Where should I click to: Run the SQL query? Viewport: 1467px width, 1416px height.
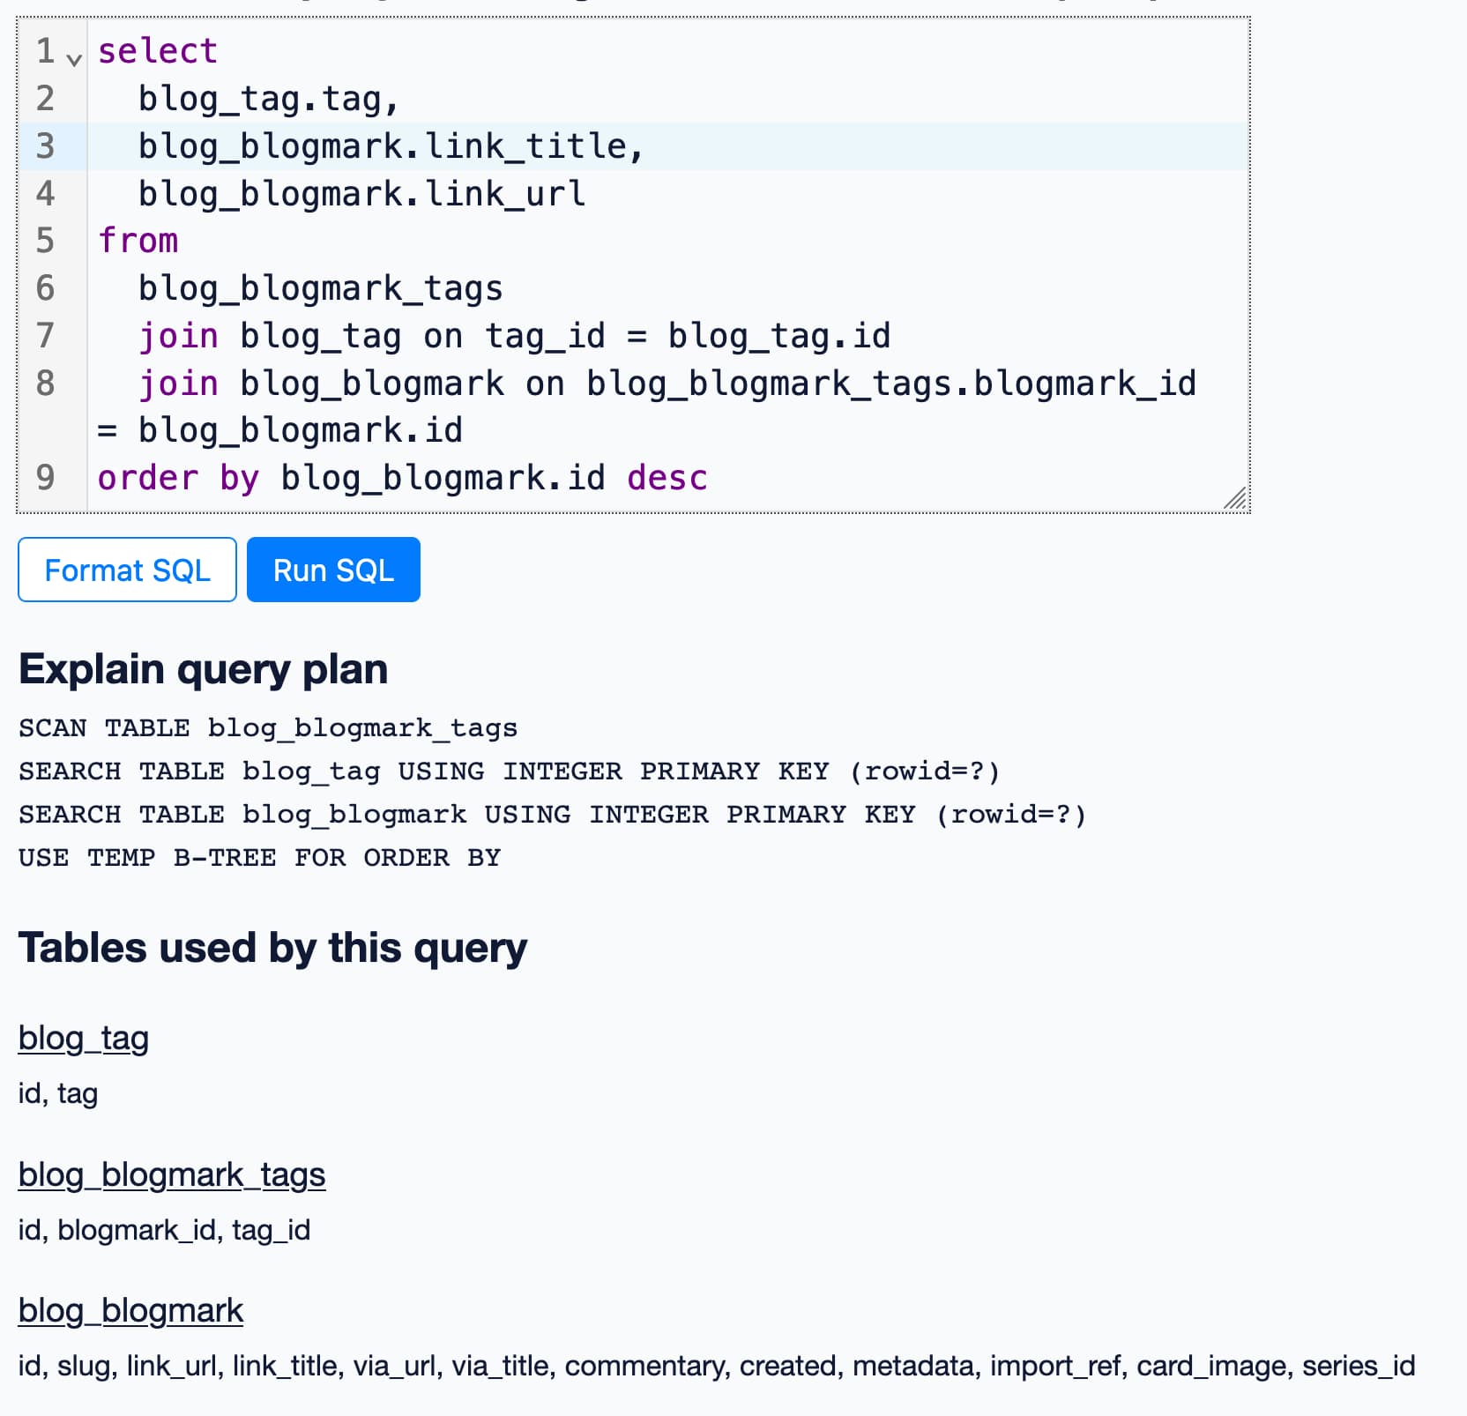(333, 570)
